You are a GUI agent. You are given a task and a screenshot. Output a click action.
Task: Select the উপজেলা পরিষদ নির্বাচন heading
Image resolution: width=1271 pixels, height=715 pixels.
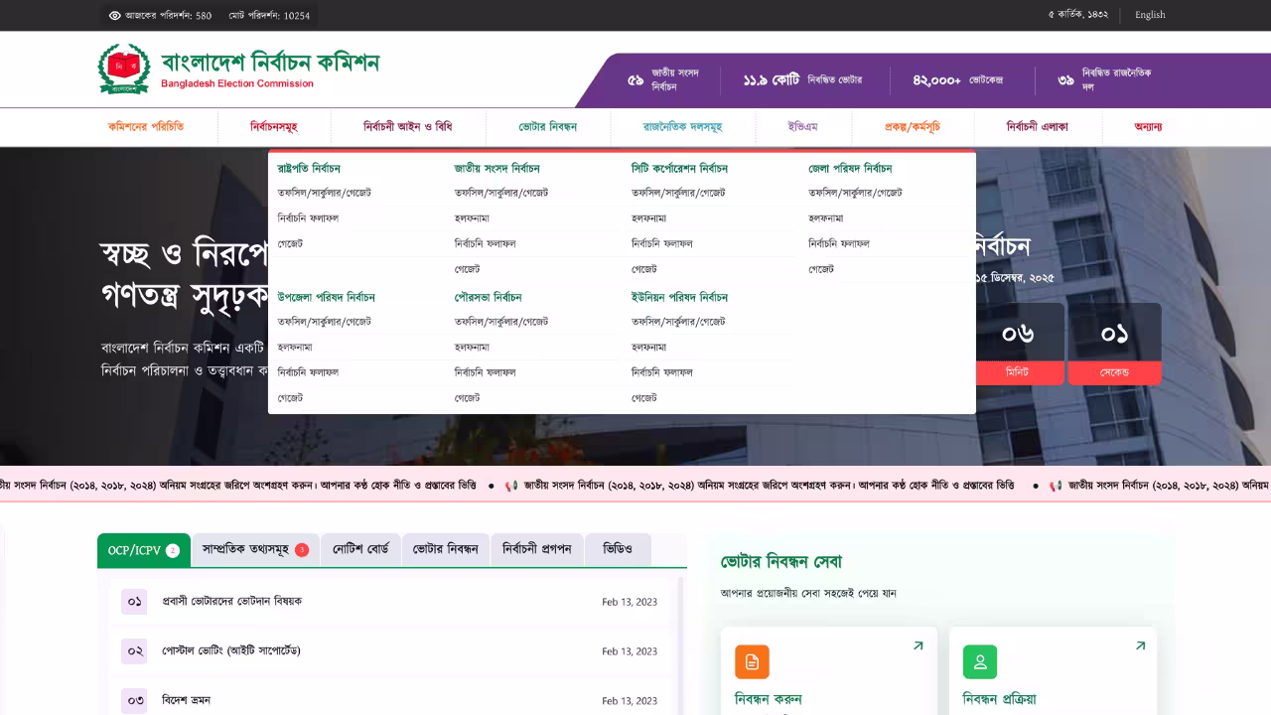pyautogui.click(x=326, y=298)
